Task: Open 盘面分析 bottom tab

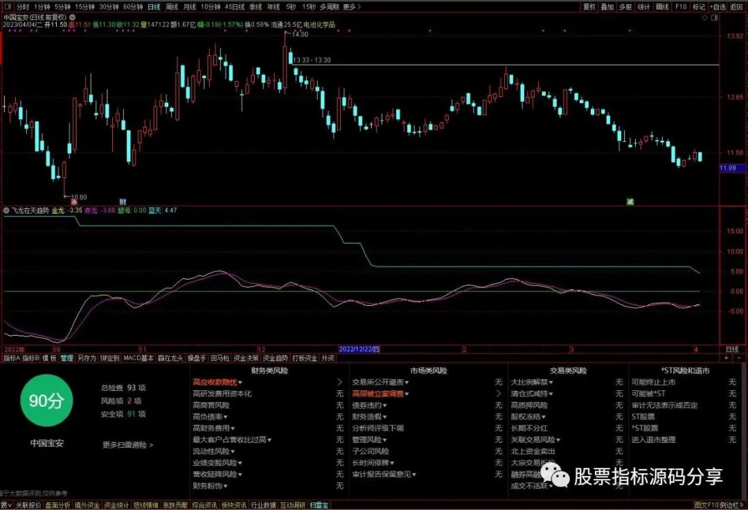Action: [57, 505]
